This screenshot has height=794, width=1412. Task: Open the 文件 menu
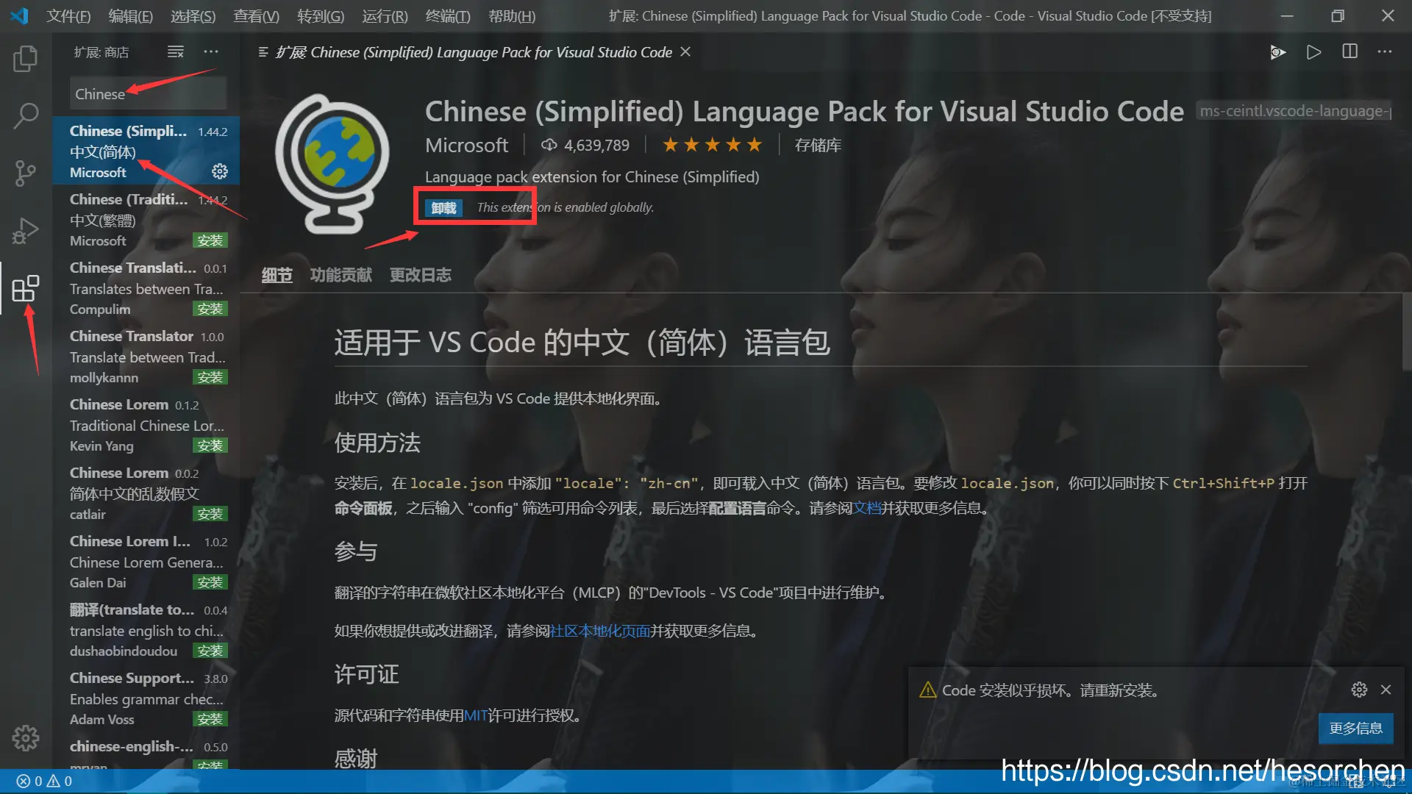tap(68, 15)
